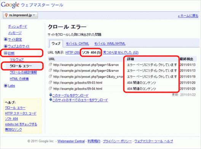The height and width of the screenshot is (149, 201).
Task: Open ウェブマスター ツール ヘルプ footer link
Action: (154, 141)
